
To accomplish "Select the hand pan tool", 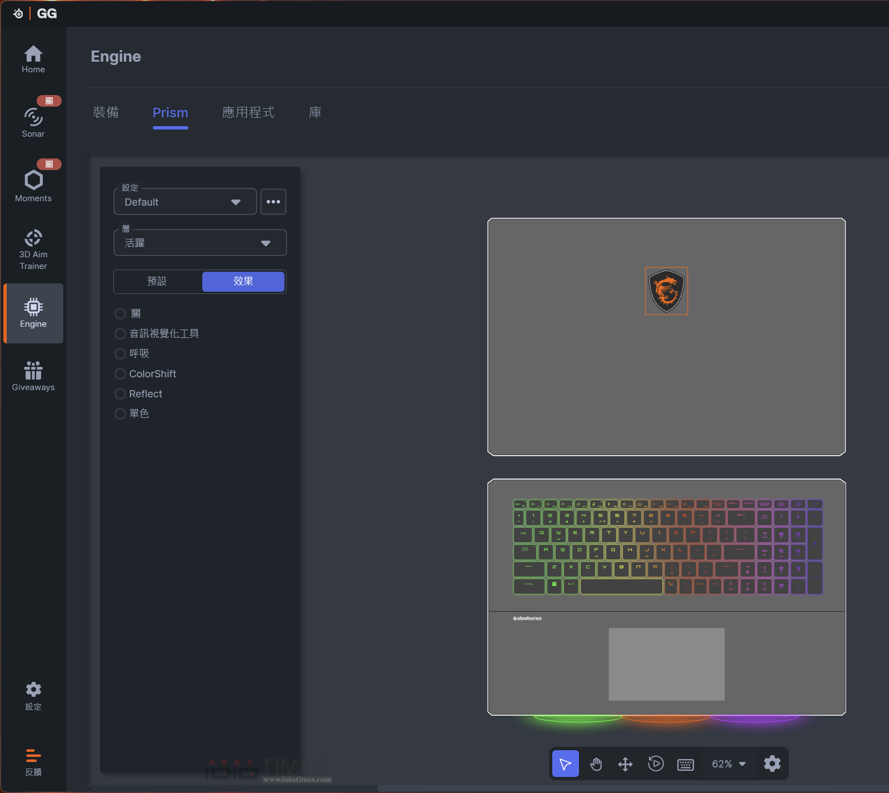I will (x=596, y=764).
